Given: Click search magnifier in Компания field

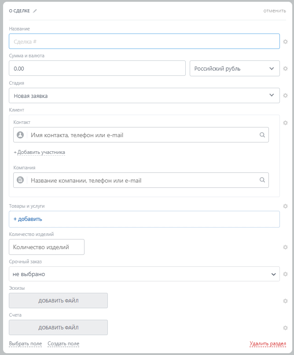Looking at the screenshot, I should pos(262,180).
